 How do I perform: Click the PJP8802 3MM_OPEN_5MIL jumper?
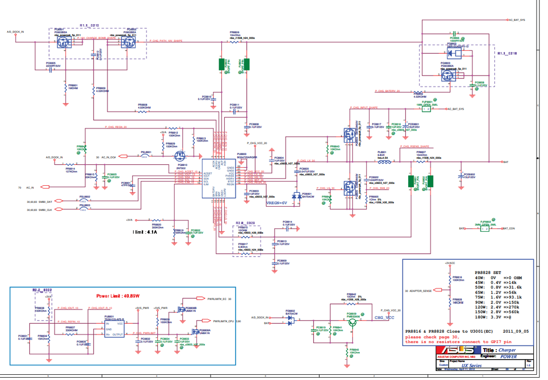coord(484,228)
